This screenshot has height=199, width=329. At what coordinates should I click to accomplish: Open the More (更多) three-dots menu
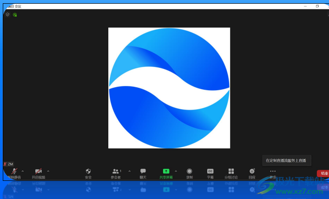[x=273, y=172]
